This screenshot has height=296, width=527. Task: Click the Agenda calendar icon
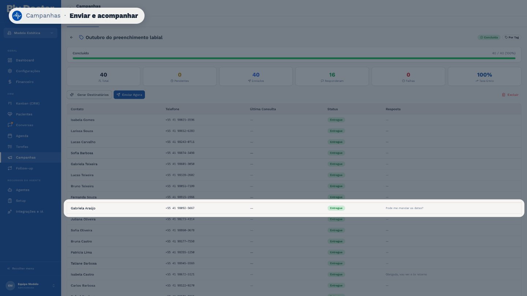10,136
